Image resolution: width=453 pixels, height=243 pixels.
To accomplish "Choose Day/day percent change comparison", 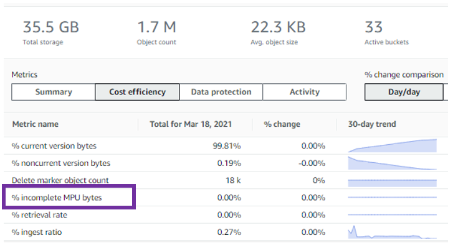I will point(404,92).
